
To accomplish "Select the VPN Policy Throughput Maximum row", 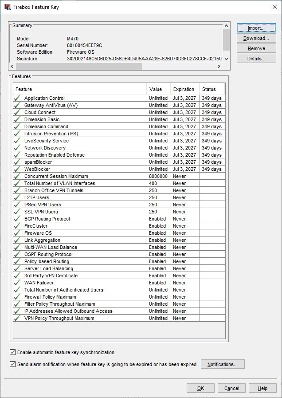I will click(x=119, y=318).
